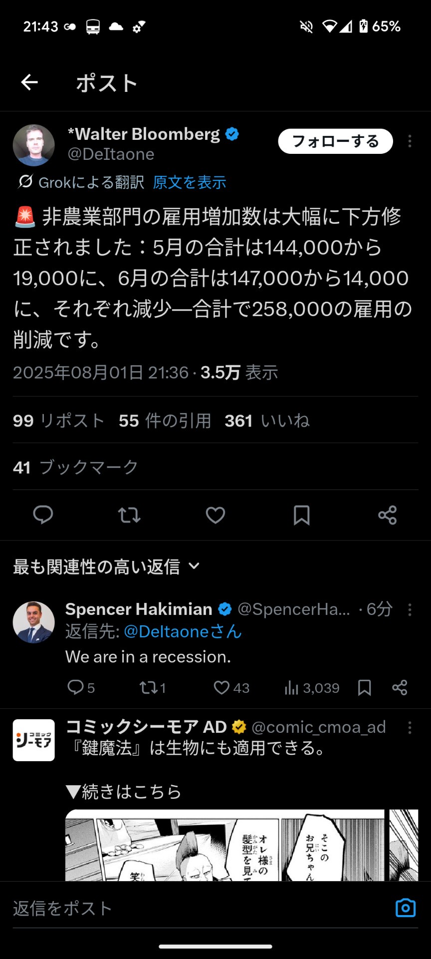Screen dimensions: 431x959
Task: Reply to Walter Bloomberg's post
Action: pyautogui.click(x=43, y=514)
